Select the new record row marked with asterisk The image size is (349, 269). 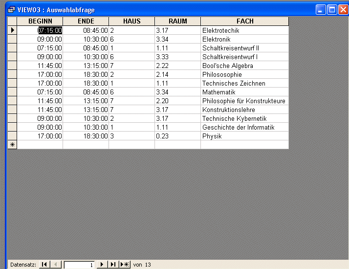coord(12,145)
